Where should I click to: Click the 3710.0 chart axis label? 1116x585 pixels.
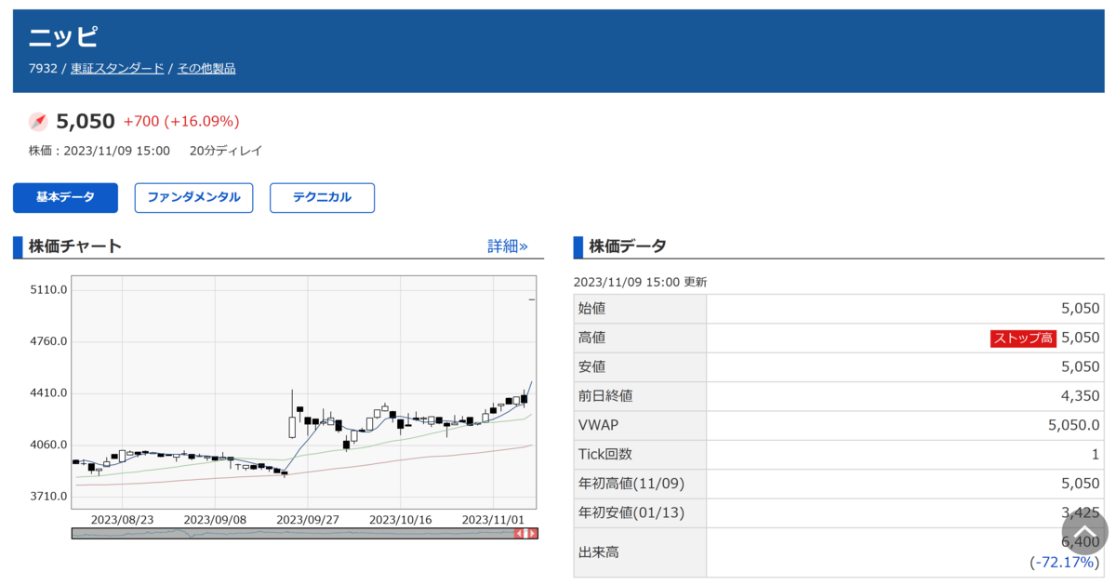pyautogui.click(x=50, y=497)
